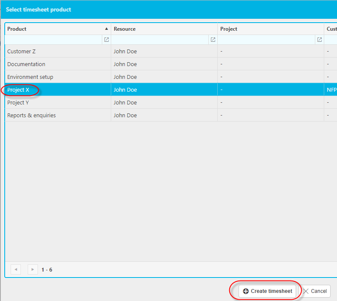The width and height of the screenshot is (337, 301).
Task: Click the Product column header
Action: point(17,29)
